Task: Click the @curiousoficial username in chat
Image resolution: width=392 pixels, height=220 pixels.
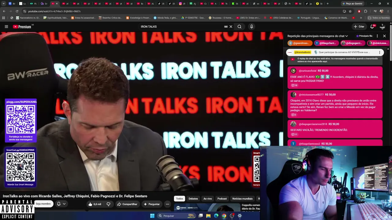Action: point(307,71)
